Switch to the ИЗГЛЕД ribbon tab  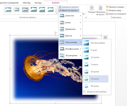coord(38,3)
